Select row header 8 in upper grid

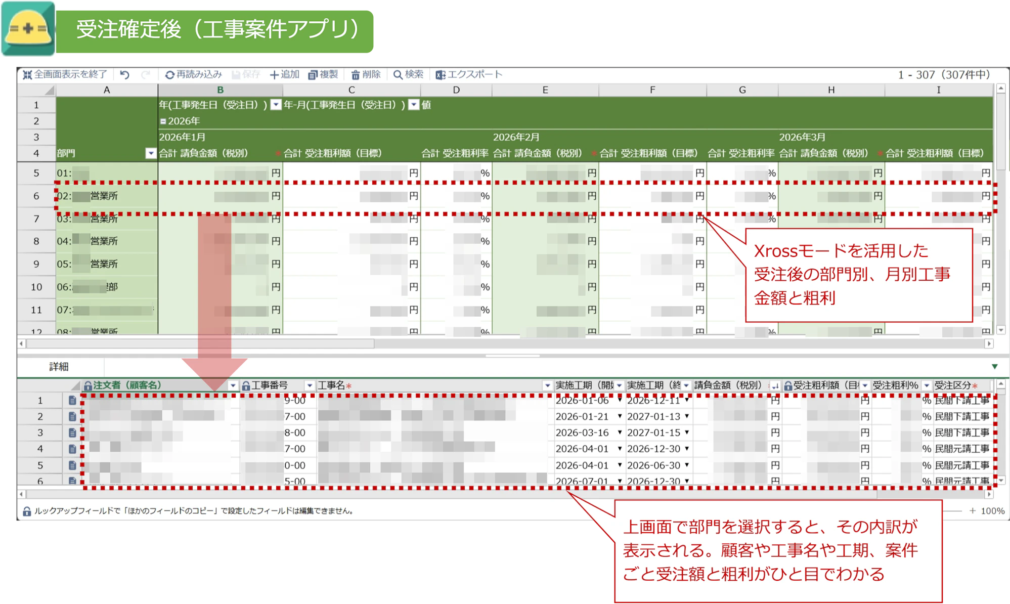pos(36,241)
